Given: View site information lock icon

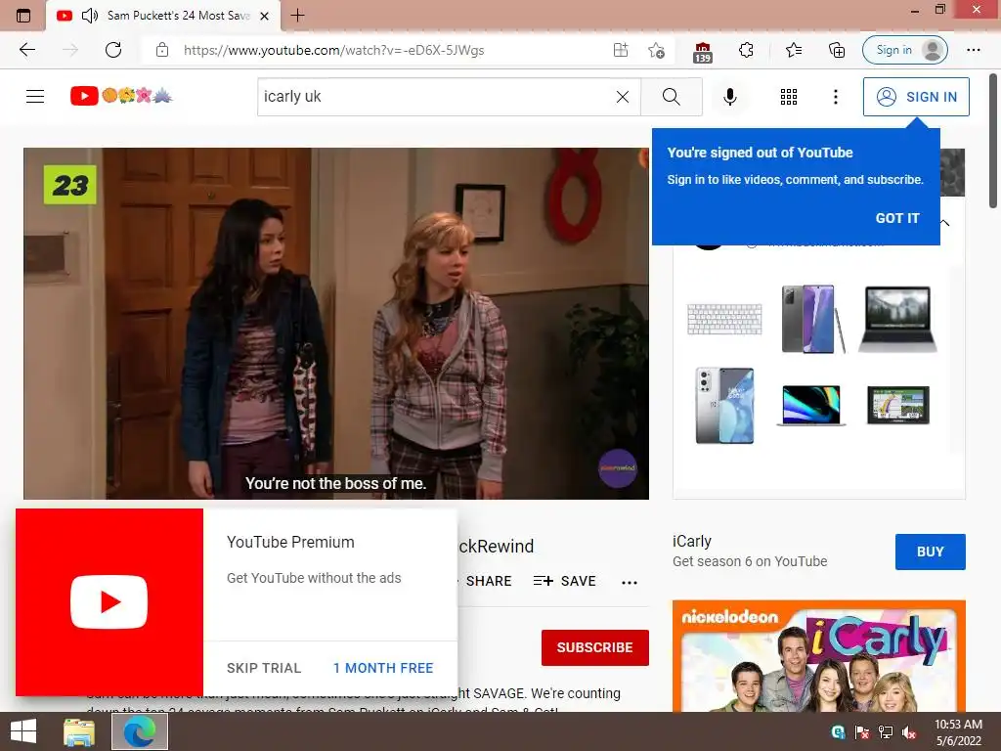Looking at the screenshot, I should coord(162,50).
